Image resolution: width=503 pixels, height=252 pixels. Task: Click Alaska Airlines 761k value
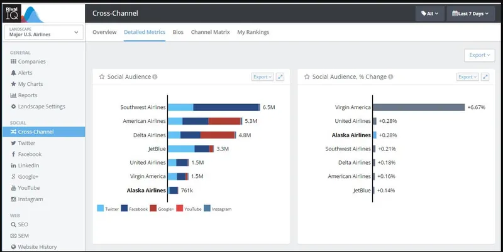[x=187, y=191]
